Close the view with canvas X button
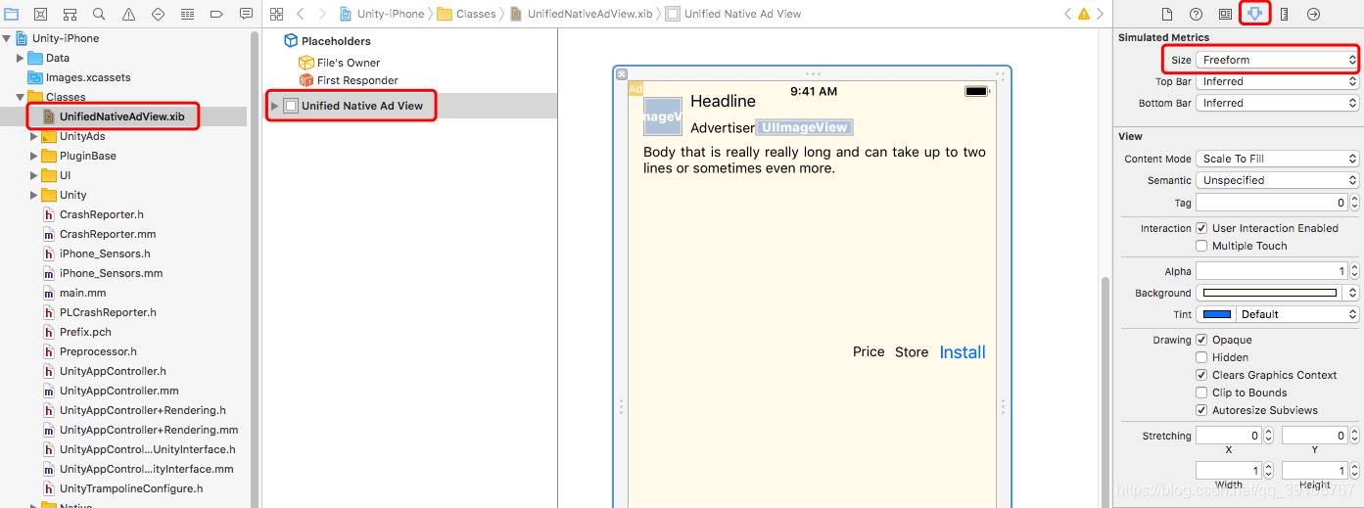 pyautogui.click(x=621, y=74)
